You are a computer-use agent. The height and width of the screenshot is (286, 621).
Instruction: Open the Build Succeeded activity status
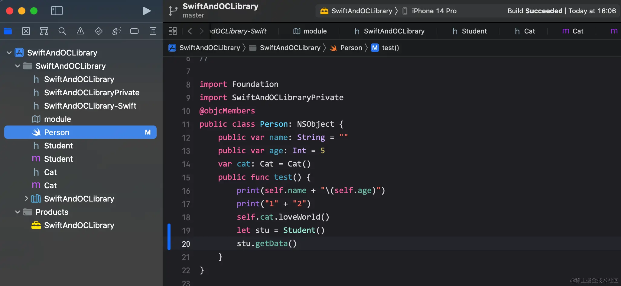tap(562, 11)
